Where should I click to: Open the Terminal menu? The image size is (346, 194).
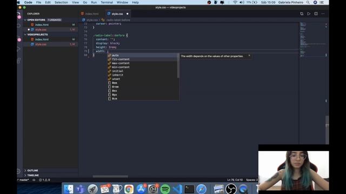click(x=107, y=2)
